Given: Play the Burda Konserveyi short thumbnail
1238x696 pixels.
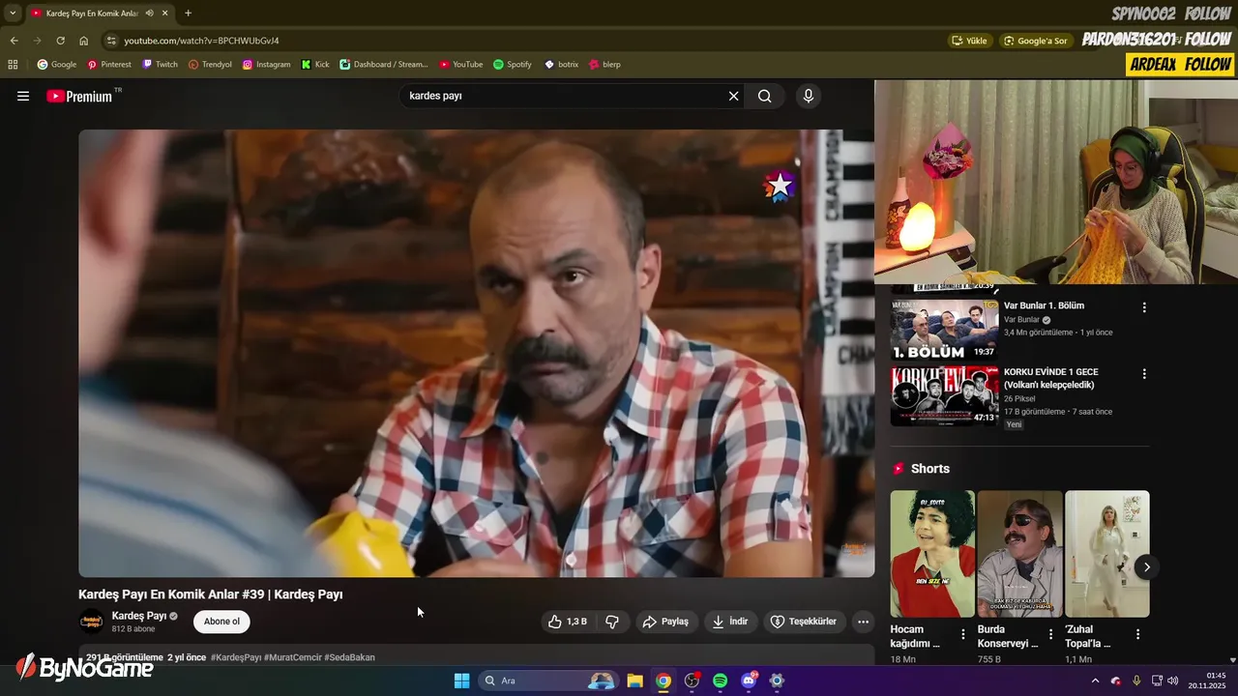Looking at the screenshot, I should tap(1019, 554).
